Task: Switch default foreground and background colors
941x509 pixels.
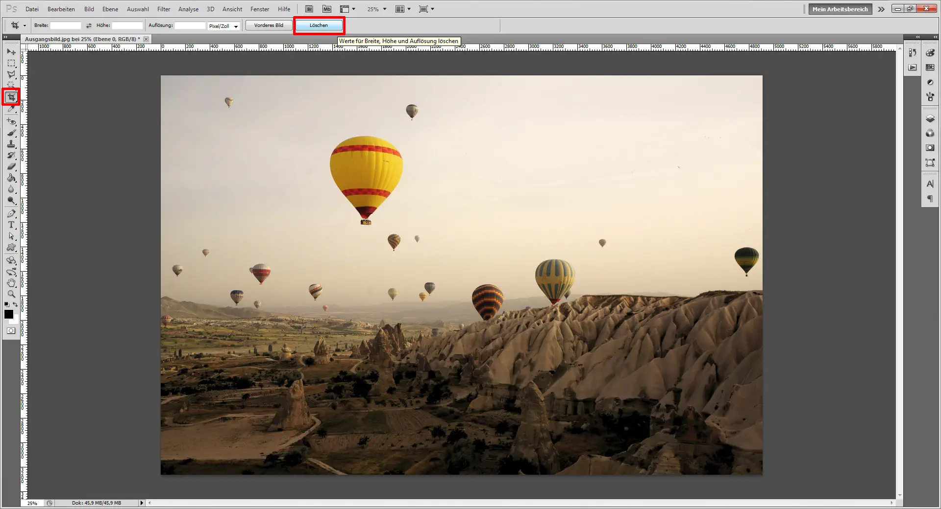Action: 15,304
